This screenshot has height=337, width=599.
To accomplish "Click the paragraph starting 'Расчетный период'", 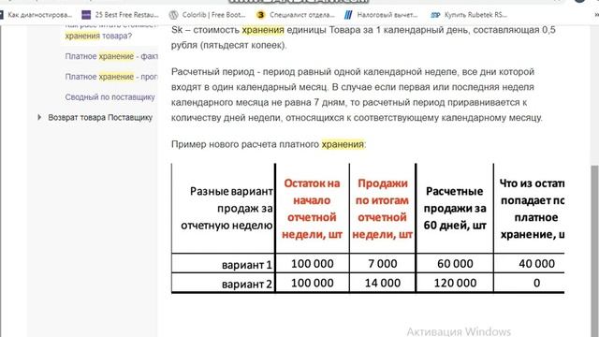I will click(357, 95).
